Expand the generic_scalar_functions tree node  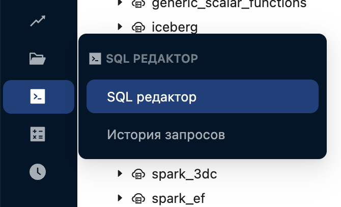[x=120, y=4]
